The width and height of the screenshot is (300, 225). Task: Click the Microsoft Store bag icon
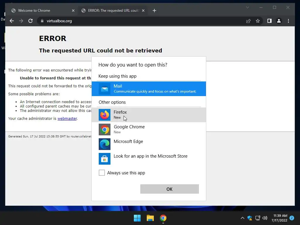tap(105, 158)
